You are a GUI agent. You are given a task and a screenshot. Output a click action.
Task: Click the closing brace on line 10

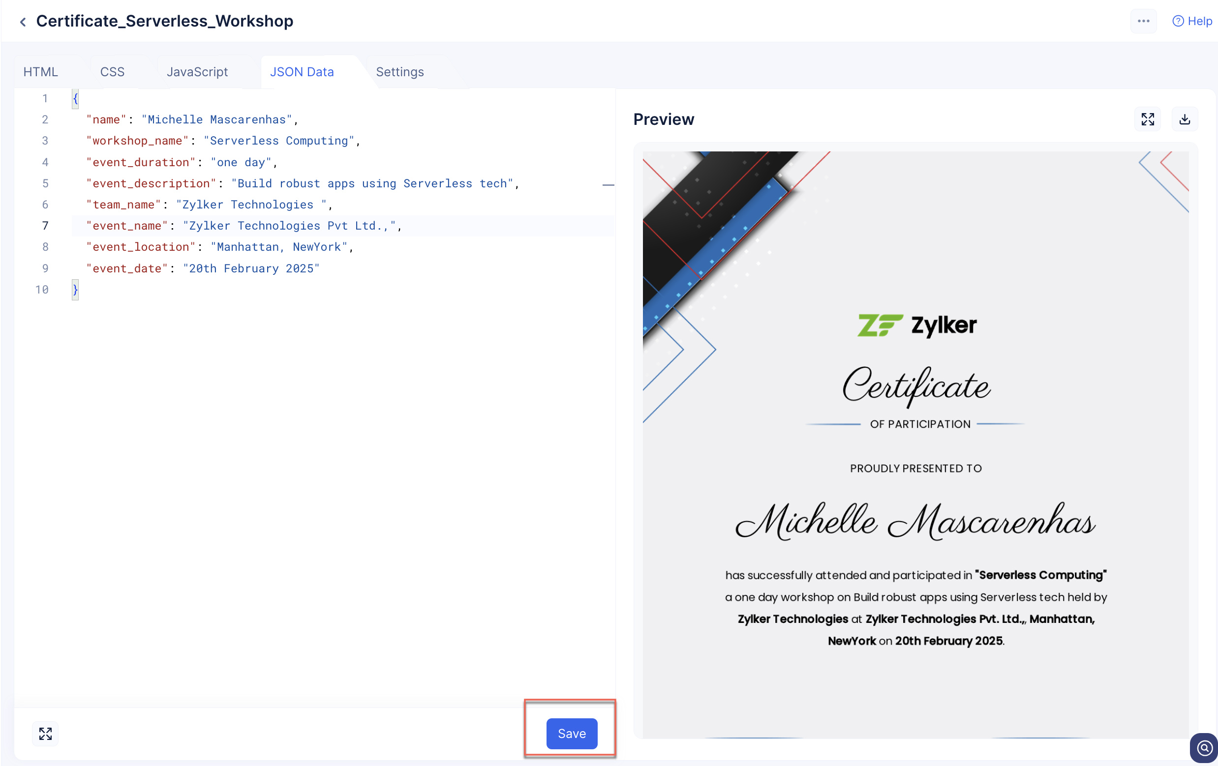75,290
